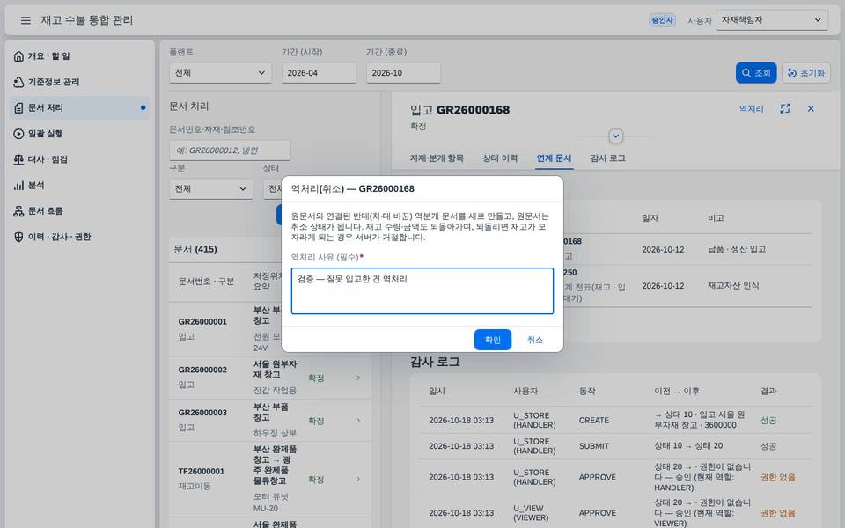845x528 pixels.
Task: Click the home icon for 개요·할 일
Action: coord(18,56)
